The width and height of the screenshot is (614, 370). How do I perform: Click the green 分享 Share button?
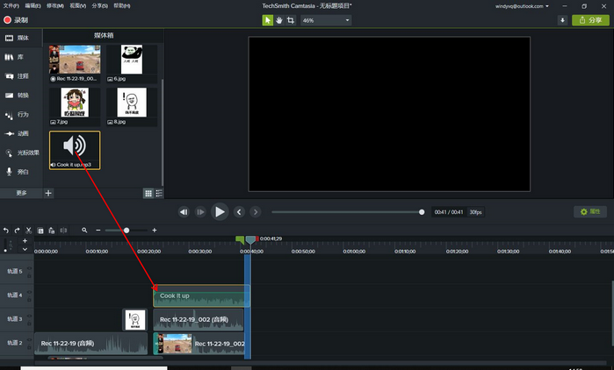coord(591,19)
